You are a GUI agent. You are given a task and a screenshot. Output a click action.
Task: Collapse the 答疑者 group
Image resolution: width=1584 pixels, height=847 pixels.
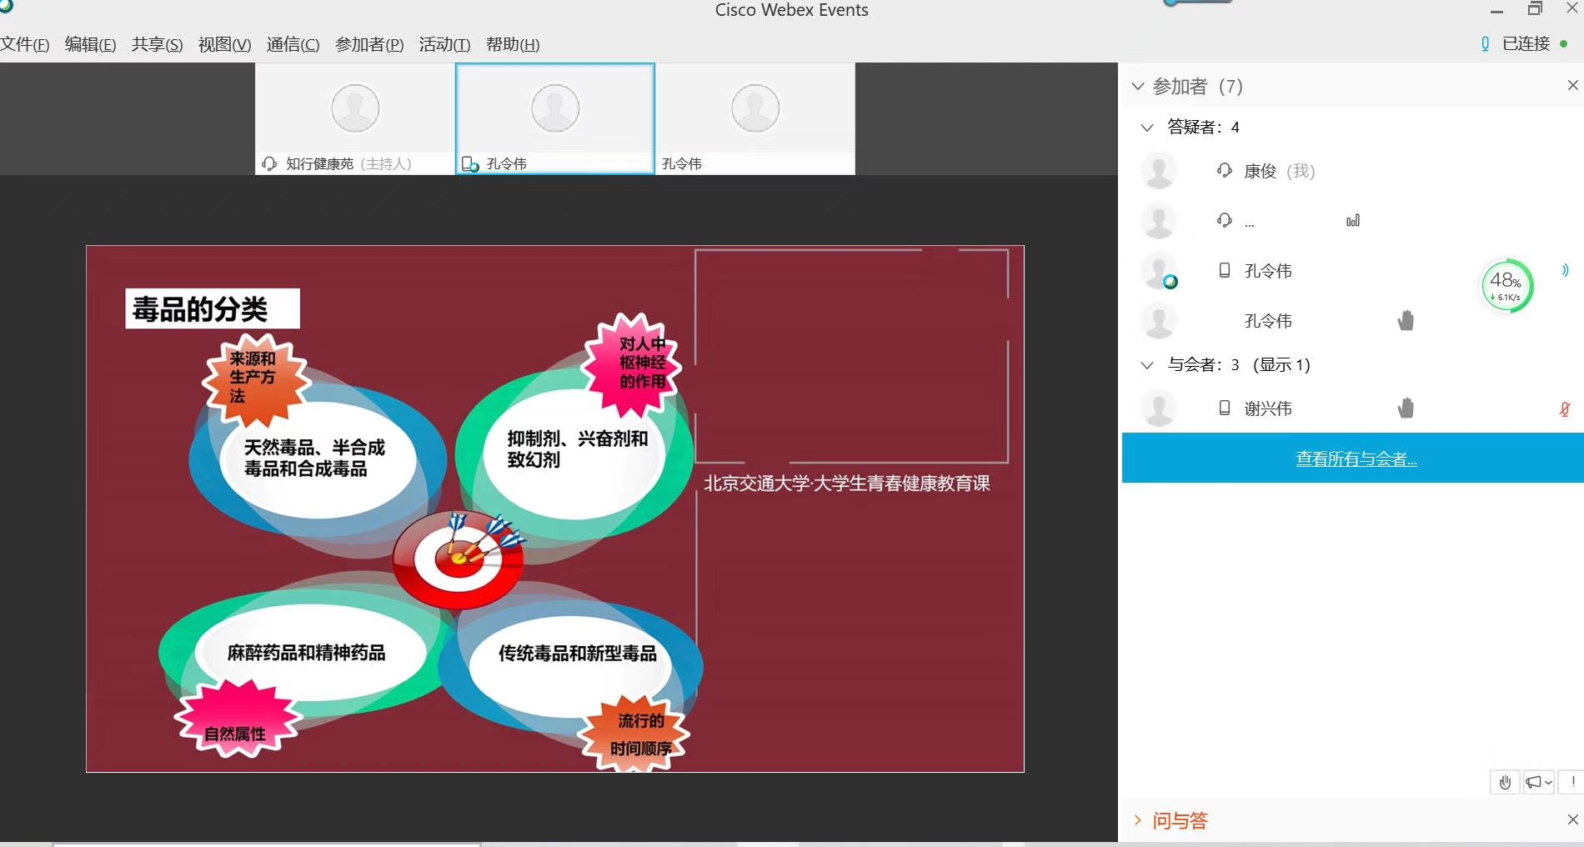click(1147, 128)
